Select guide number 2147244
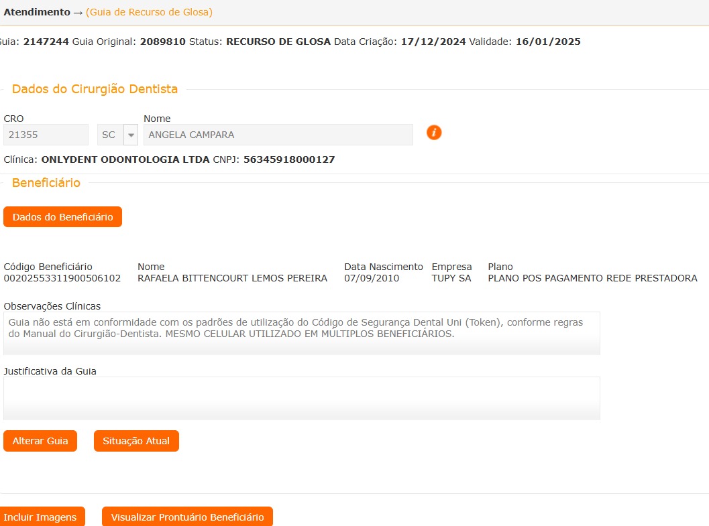This screenshot has height=526, width=709. (x=46, y=42)
